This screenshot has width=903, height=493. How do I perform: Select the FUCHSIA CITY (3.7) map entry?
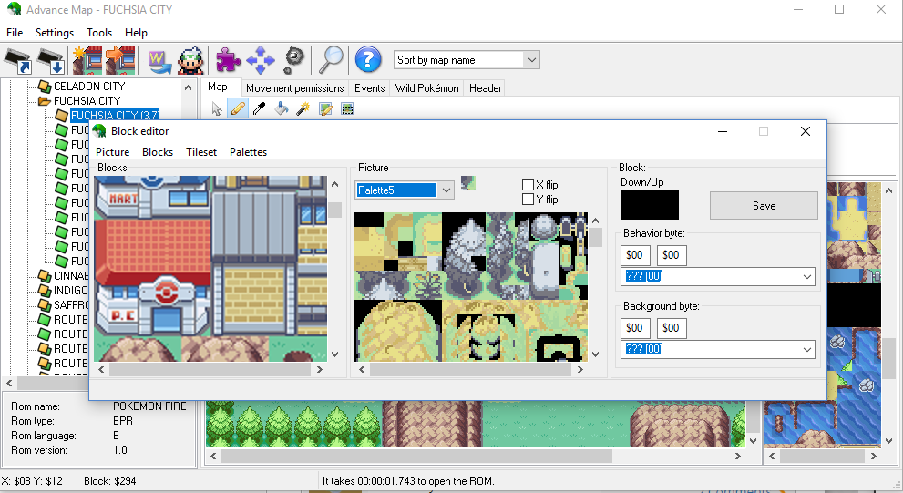click(115, 115)
